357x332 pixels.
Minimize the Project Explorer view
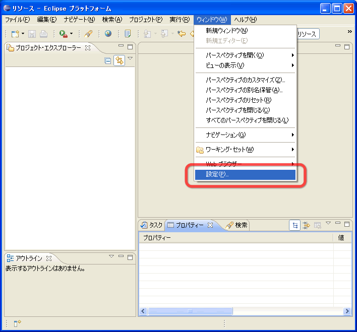pyautogui.click(x=121, y=45)
